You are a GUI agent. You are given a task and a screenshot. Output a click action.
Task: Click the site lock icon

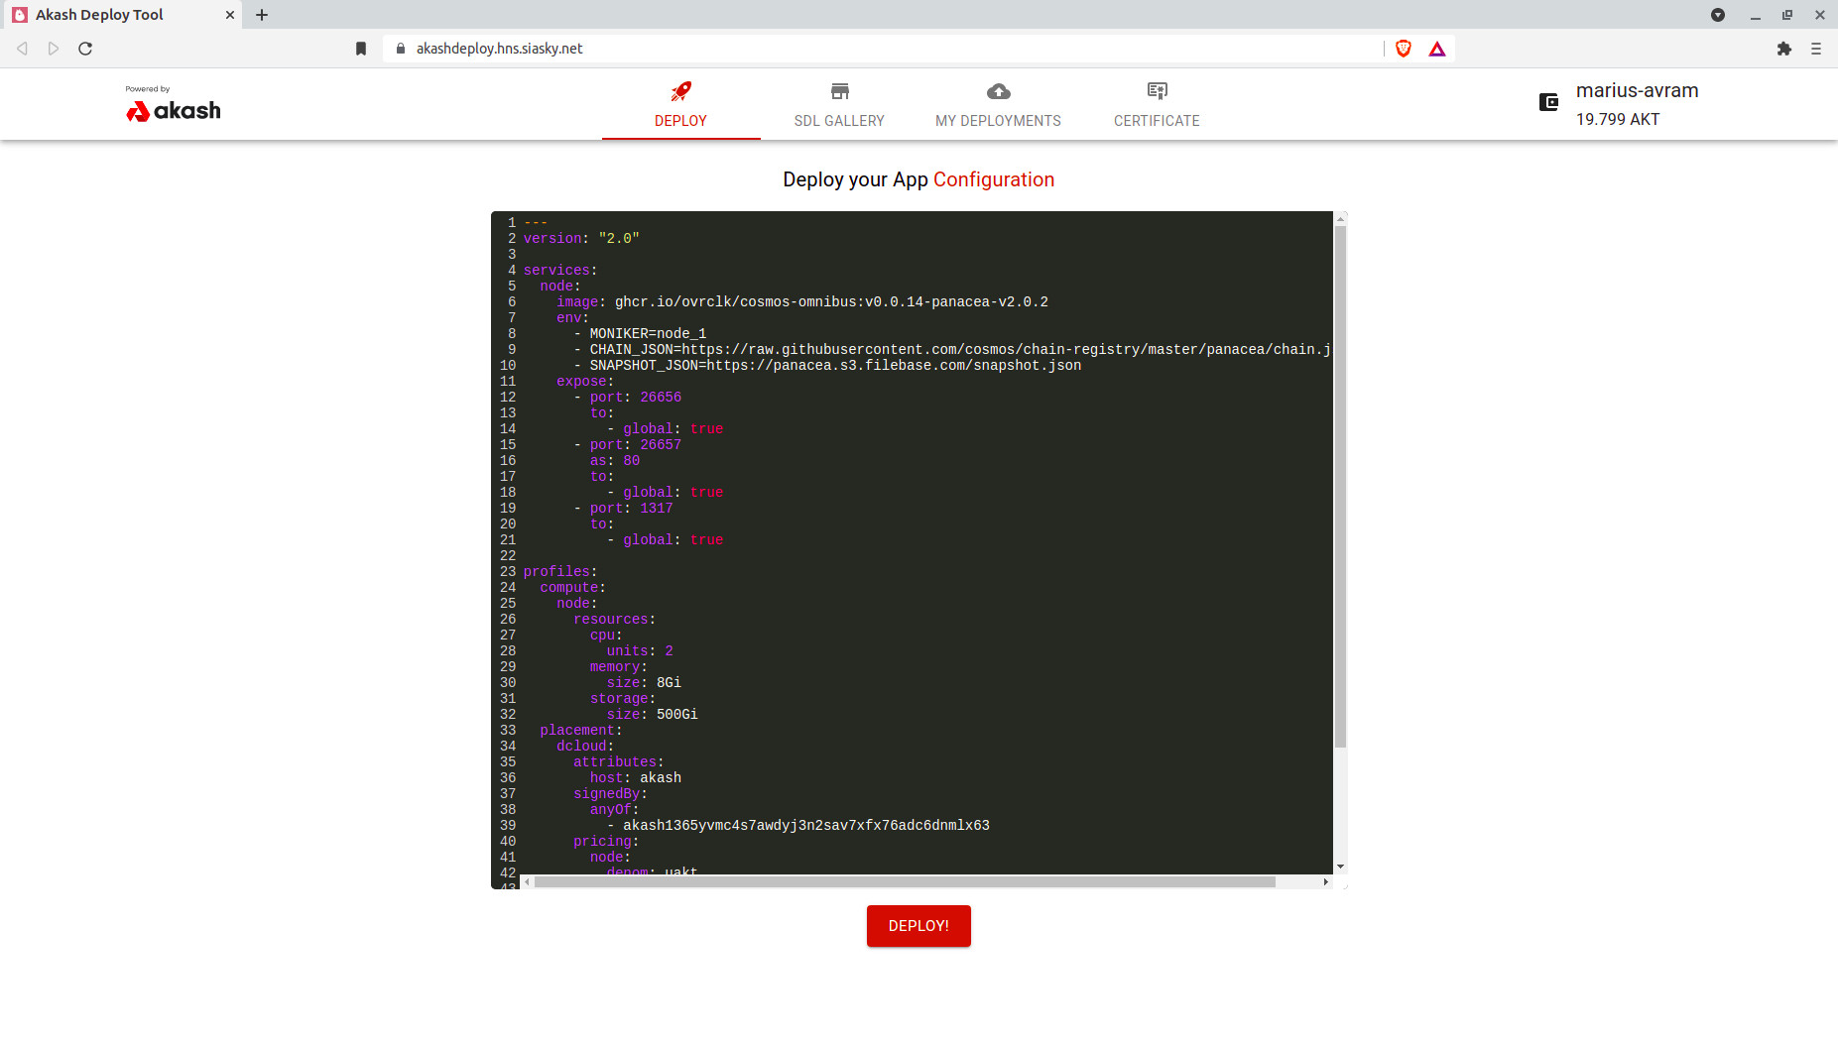[401, 49]
